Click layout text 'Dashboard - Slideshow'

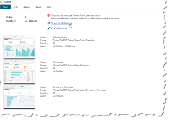[64, 46]
